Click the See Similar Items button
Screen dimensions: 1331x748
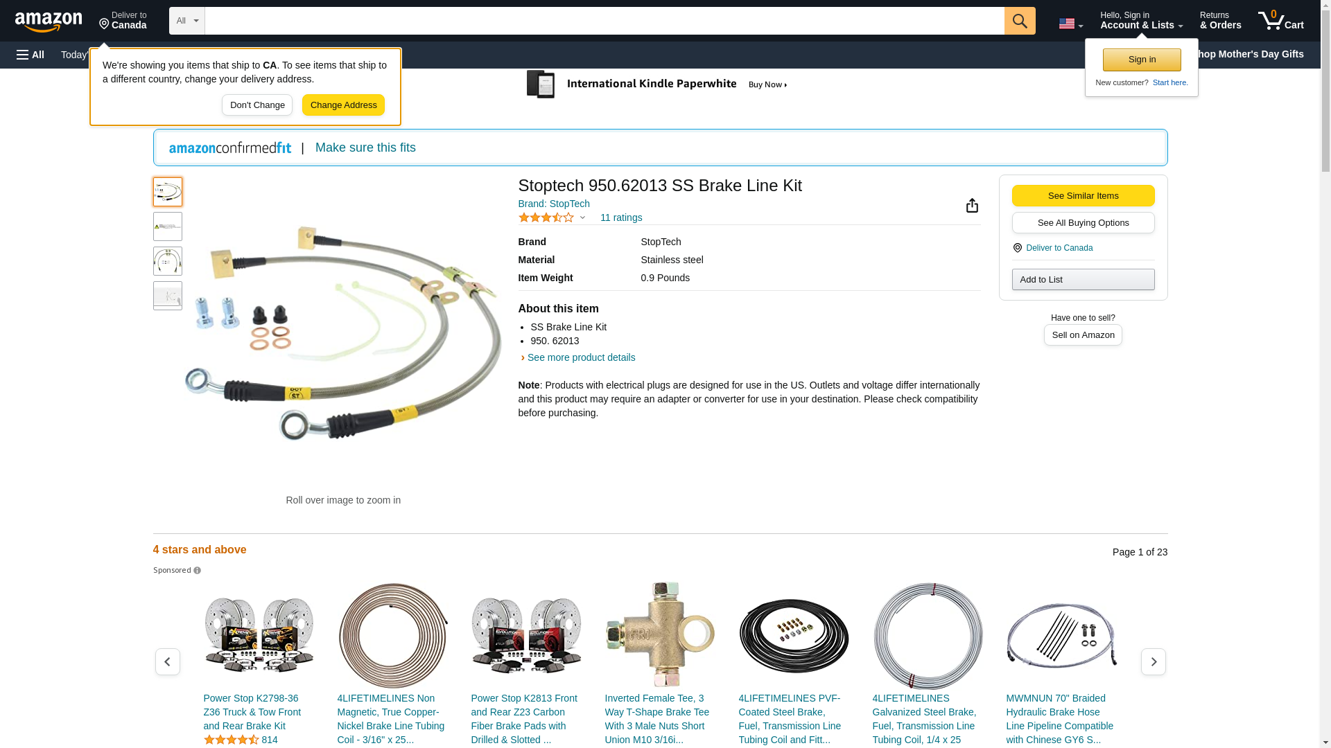click(x=1083, y=196)
